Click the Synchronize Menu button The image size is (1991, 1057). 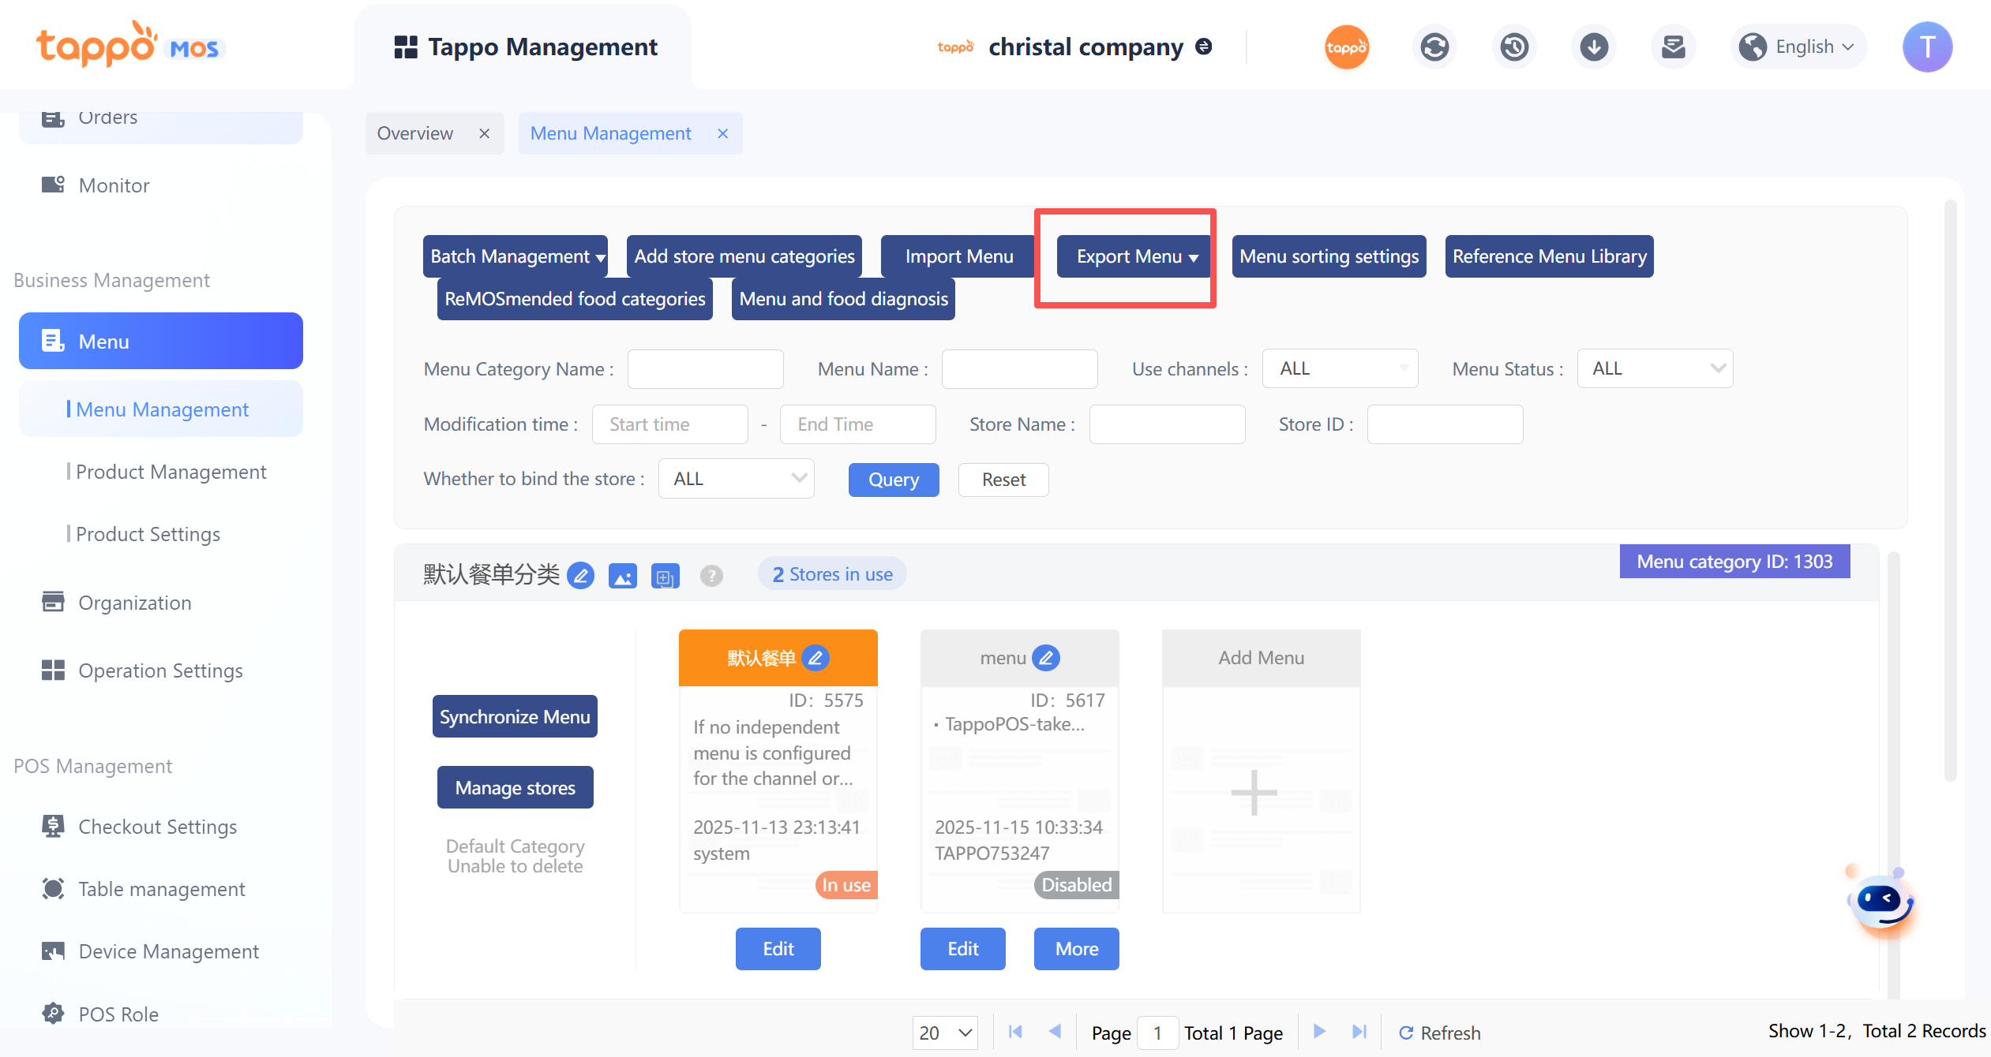[515, 716]
